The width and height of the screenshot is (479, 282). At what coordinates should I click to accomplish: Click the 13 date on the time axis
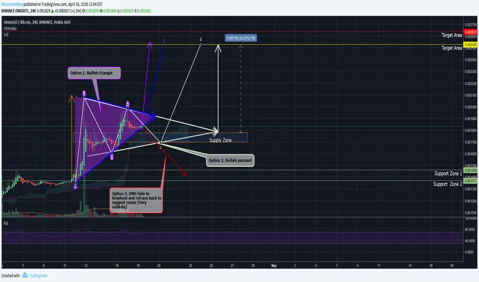pyautogui.click(x=86, y=266)
